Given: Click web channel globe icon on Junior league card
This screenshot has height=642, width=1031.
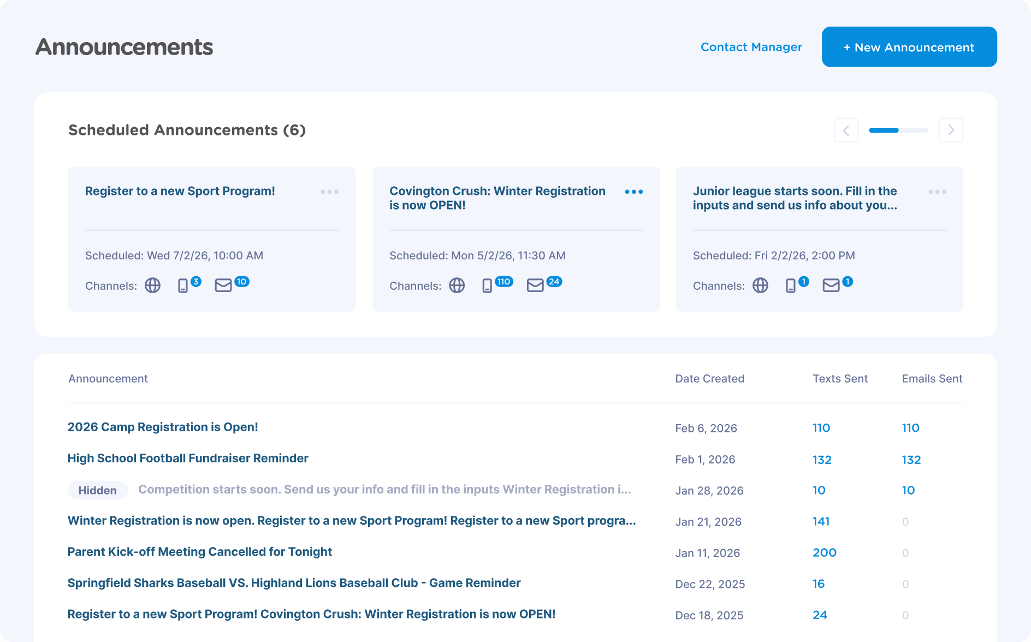Looking at the screenshot, I should [761, 286].
